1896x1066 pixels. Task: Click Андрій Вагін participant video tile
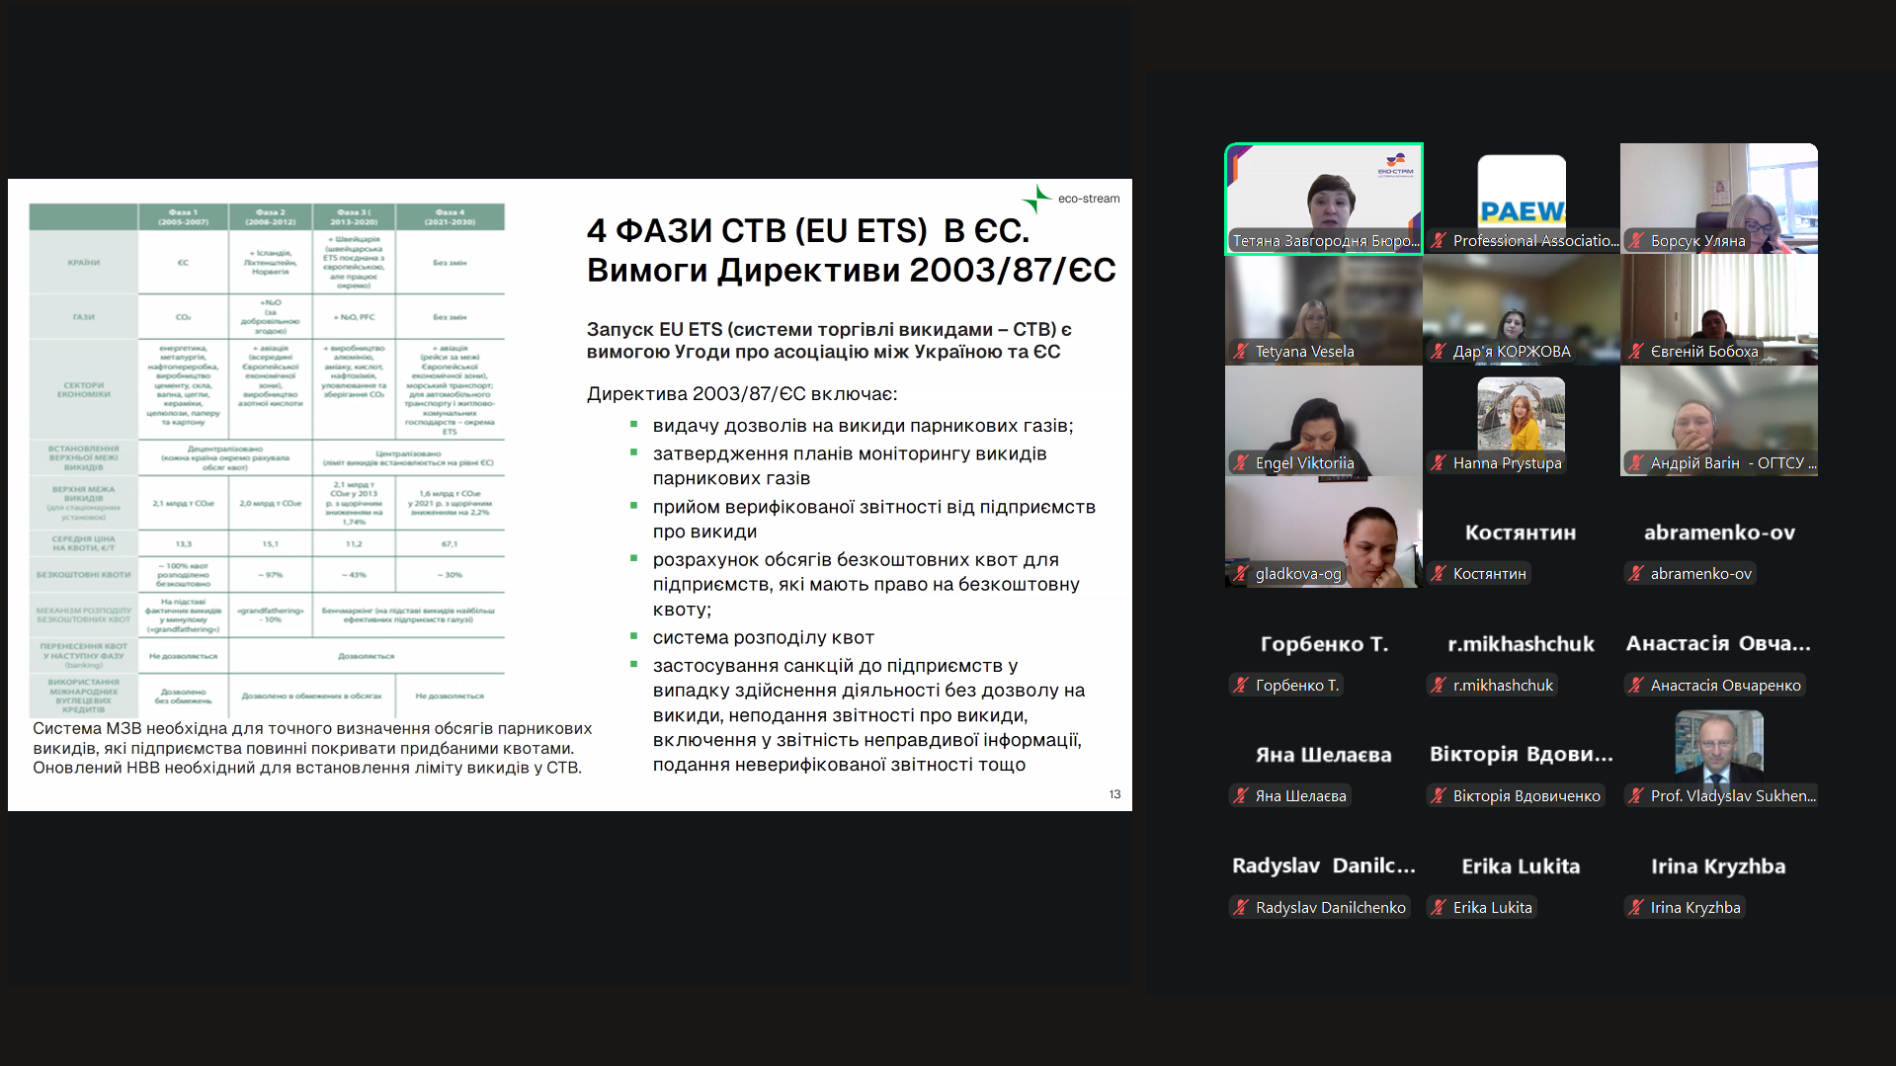pyautogui.click(x=1718, y=421)
